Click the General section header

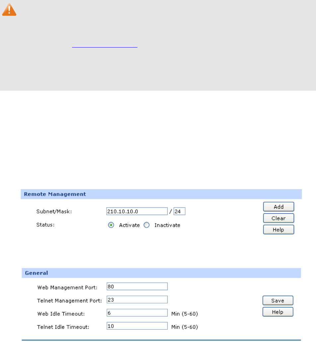161,273
